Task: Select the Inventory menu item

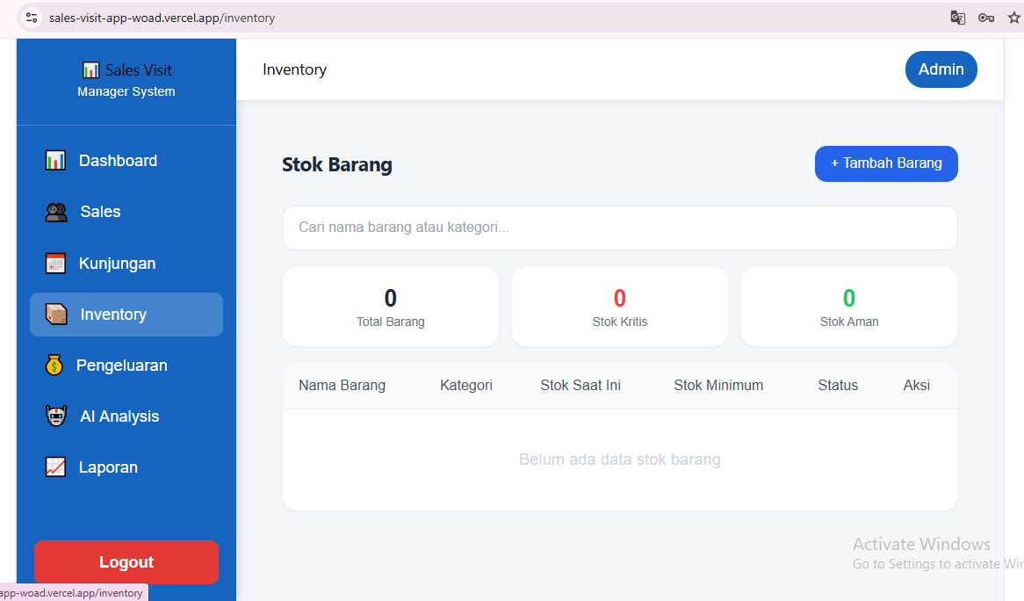Action: pyautogui.click(x=126, y=315)
